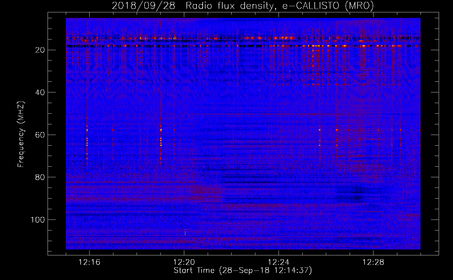The height and width of the screenshot is (280, 453).
Task: Click the 100 frequency tick label
Action: click(x=38, y=220)
